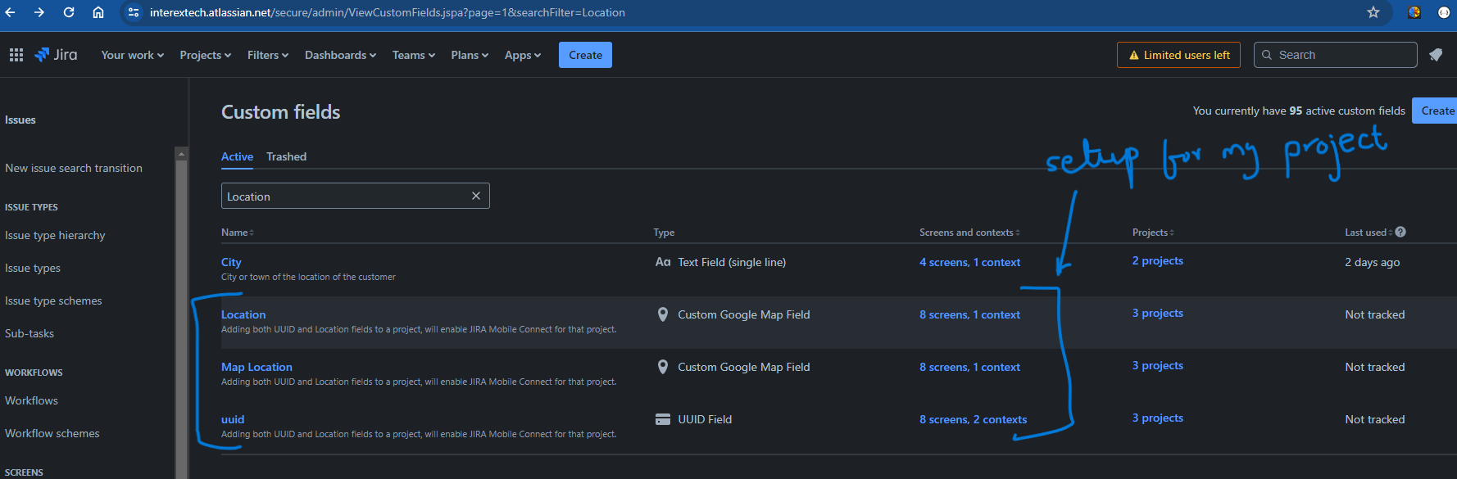The width and height of the screenshot is (1457, 479).
Task: Expand the Plans menu
Action: click(x=470, y=55)
